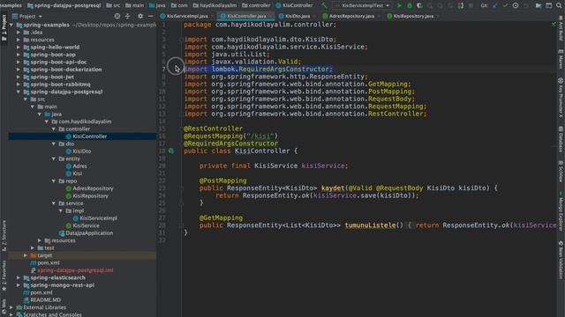Click the Build project hammer icon
This screenshot has width=565, height=317.
click(324, 5)
